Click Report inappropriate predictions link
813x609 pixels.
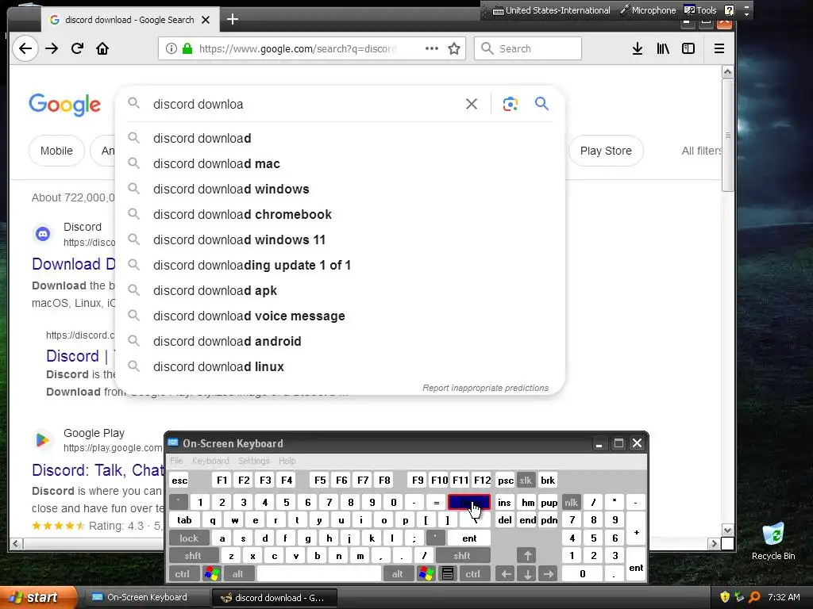(x=485, y=388)
